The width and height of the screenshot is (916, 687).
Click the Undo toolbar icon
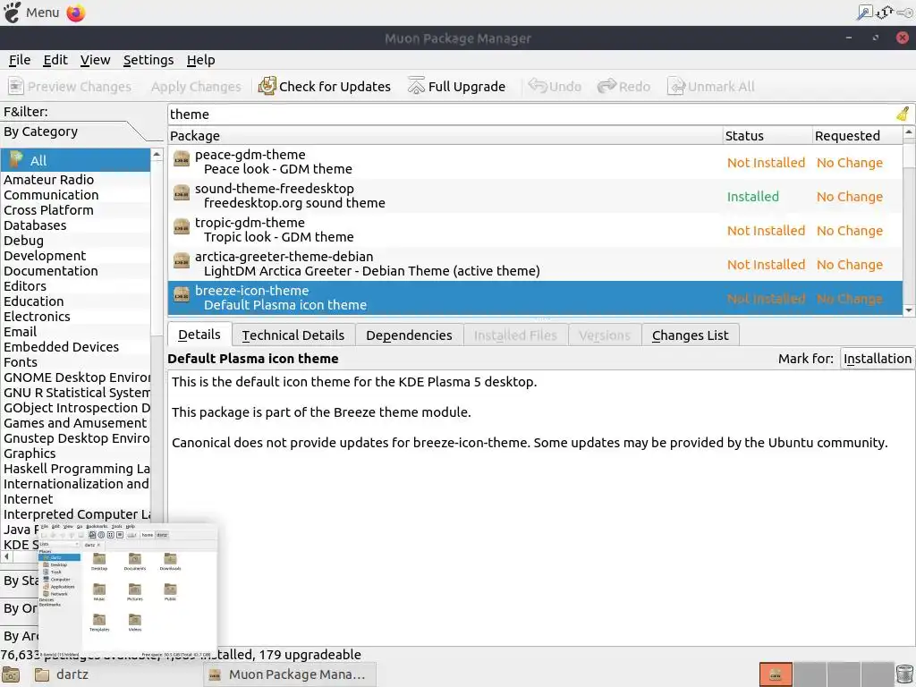pyautogui.click(x=537, y=86)
